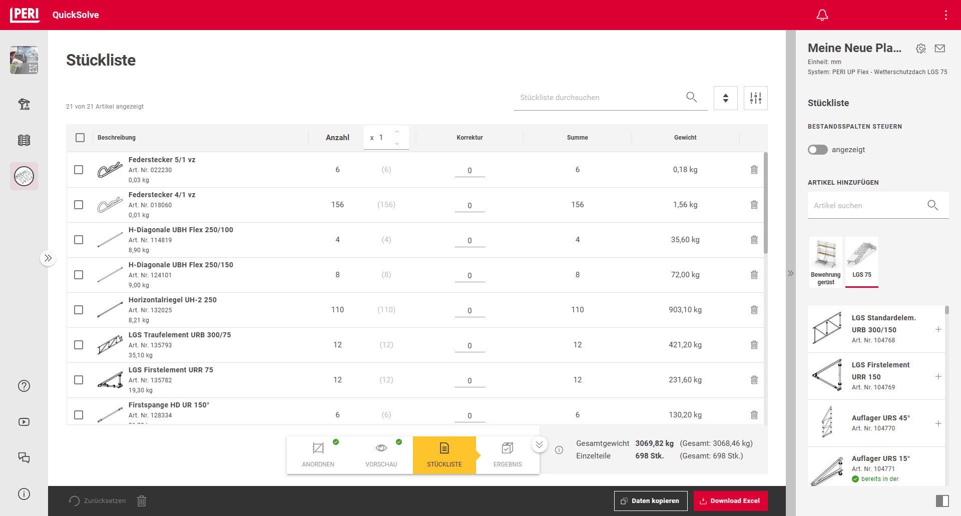Select the LGS 75 category tab
The width and height of the screenshot is (961, 516).
click(x=862, y=262)
